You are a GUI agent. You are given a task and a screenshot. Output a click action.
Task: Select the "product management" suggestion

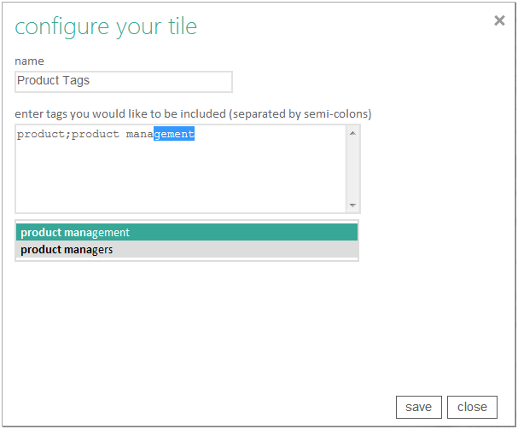(75, 232)
